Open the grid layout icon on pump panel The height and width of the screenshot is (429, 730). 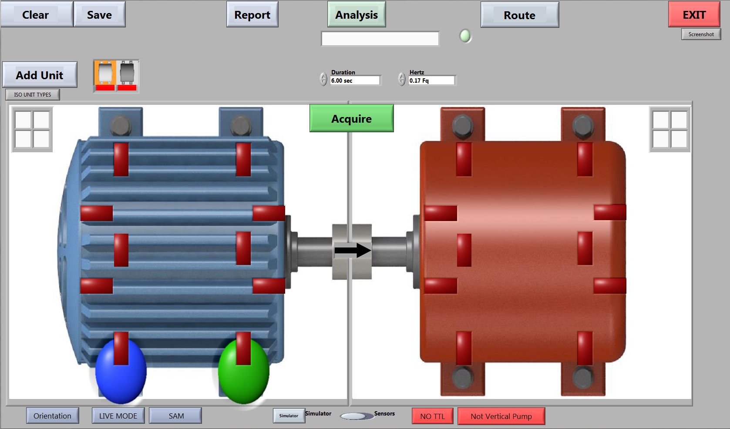pyautogui.click(x=670, y=130)
